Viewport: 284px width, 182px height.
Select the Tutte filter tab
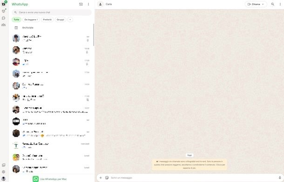click(x=16, y=20)
